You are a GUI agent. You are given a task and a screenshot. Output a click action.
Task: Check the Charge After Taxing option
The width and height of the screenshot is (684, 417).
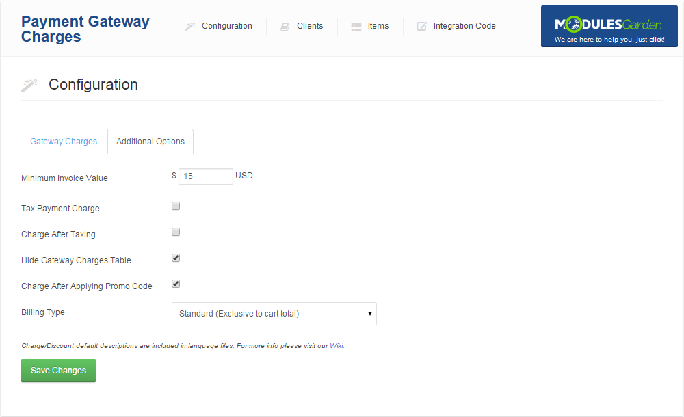176,231
